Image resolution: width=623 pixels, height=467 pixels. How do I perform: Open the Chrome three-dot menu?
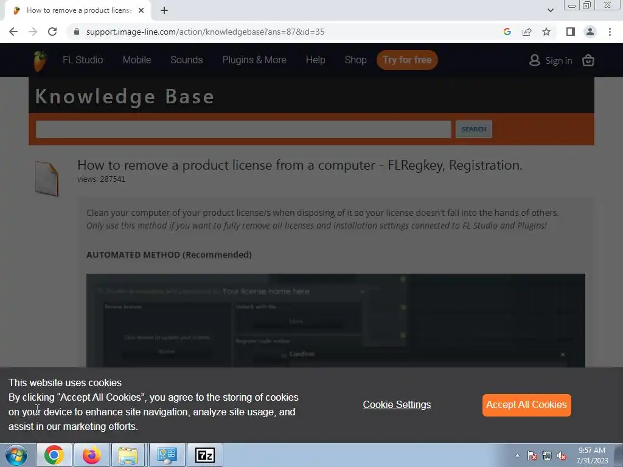(610, 32)
